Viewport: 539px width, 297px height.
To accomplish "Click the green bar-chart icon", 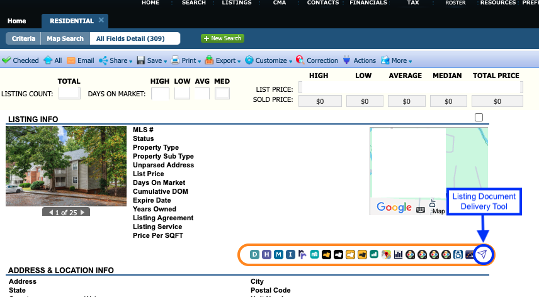I will coord(374,254).
